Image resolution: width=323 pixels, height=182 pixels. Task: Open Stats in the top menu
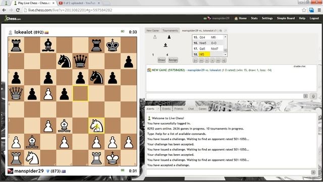pos(254,18)
